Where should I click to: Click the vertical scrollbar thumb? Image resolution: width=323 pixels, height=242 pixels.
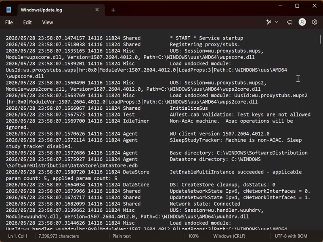(x=320, y=39)
